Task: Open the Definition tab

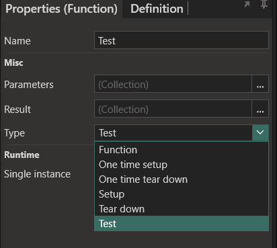Action: click(x=157, y=9)
